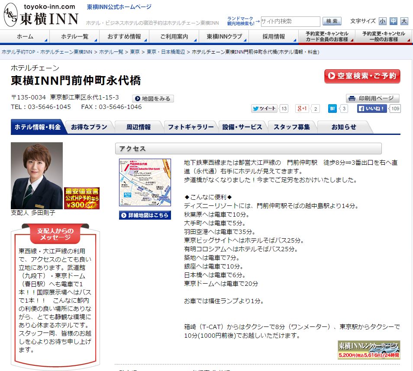This screenshot has width=413, height=371.
Task: Click the 検索 site search button
Action: pos(332,21)
